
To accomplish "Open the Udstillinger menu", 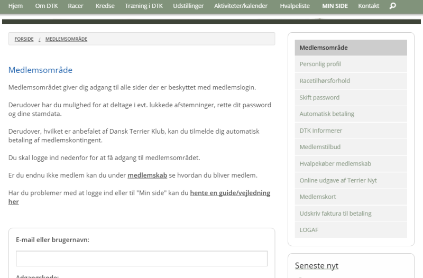I will [188, 6].
